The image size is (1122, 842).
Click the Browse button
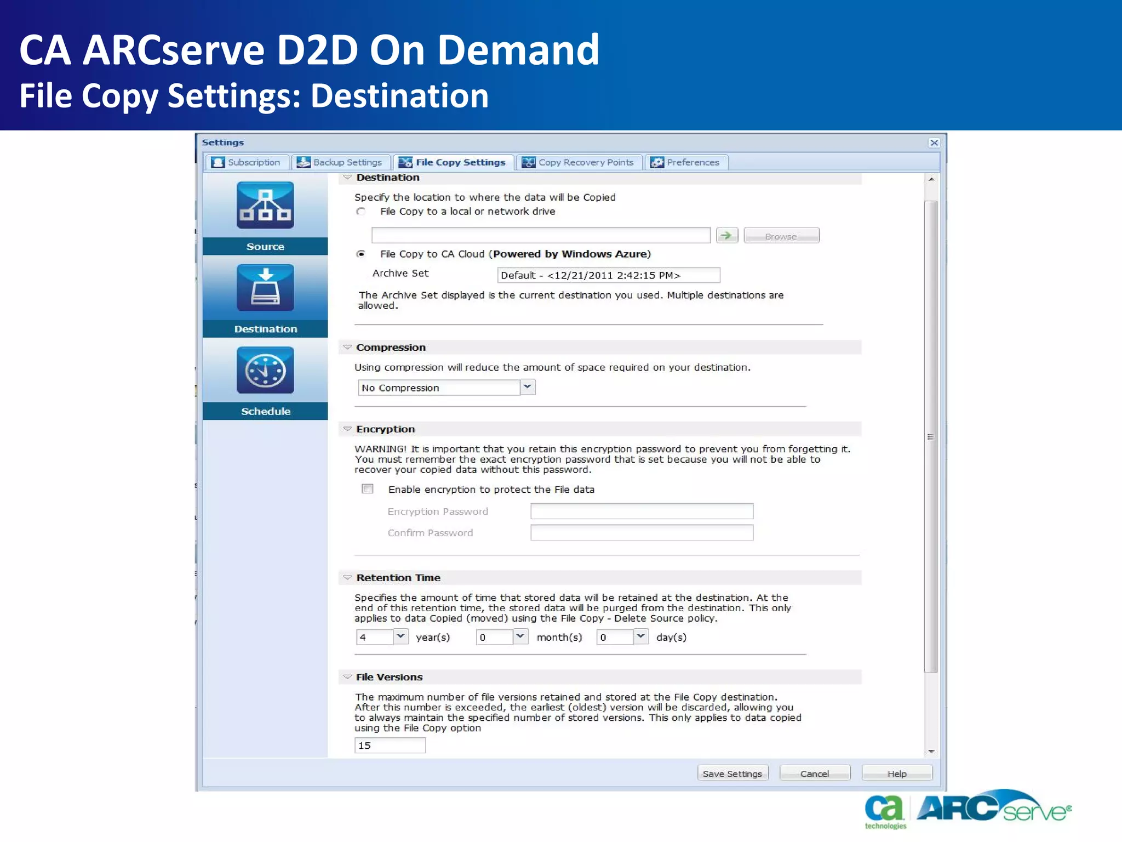(x=781, y=236)
